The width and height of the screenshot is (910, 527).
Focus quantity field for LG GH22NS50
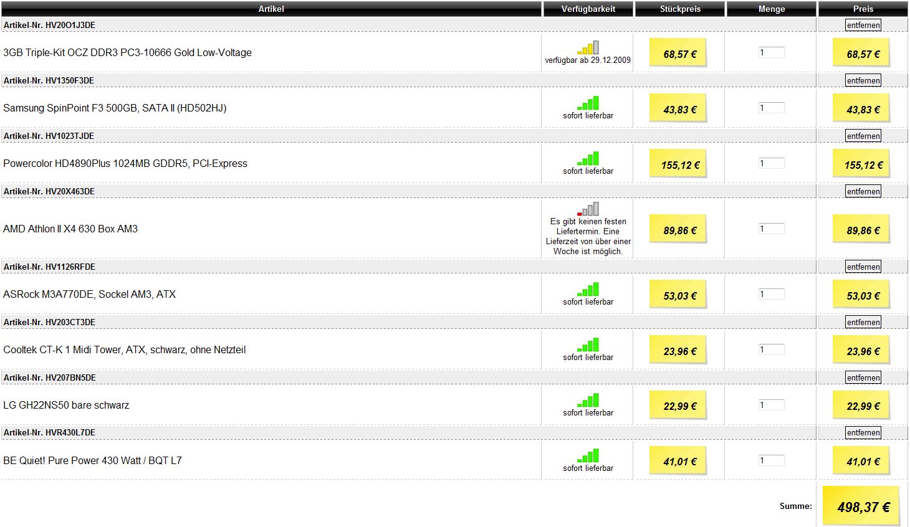click(771, 405)
